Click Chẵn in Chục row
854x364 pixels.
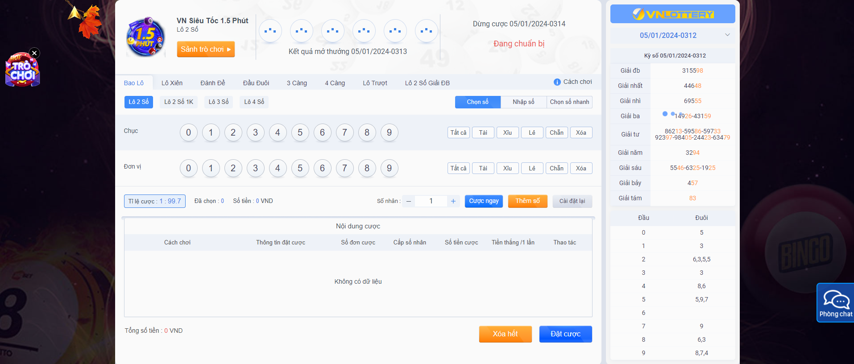click(x=557, y=132)
